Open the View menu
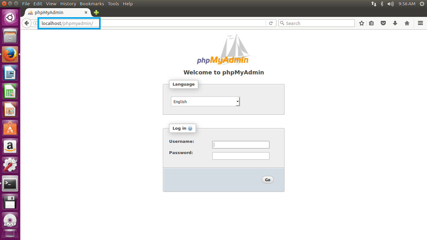This screenshot has width=427, height=240. 51,4
